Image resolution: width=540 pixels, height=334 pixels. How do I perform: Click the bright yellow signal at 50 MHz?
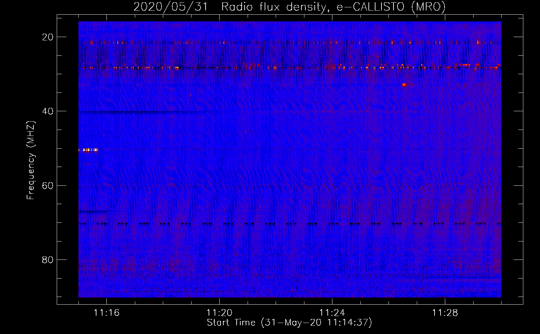88,150
